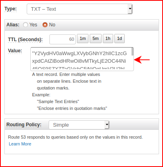The image size is (163, 167).
Task: Set TTL with the 5m button
Action: tap(96, 39)
